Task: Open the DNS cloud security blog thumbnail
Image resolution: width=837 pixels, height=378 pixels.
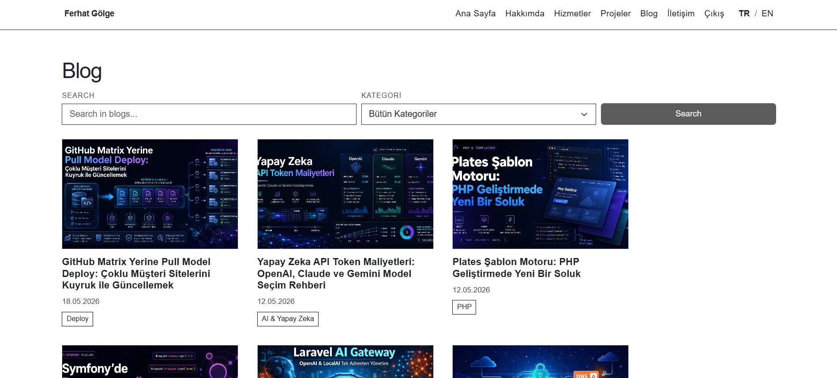Action: pyautogui.click(x=540, y=362)
